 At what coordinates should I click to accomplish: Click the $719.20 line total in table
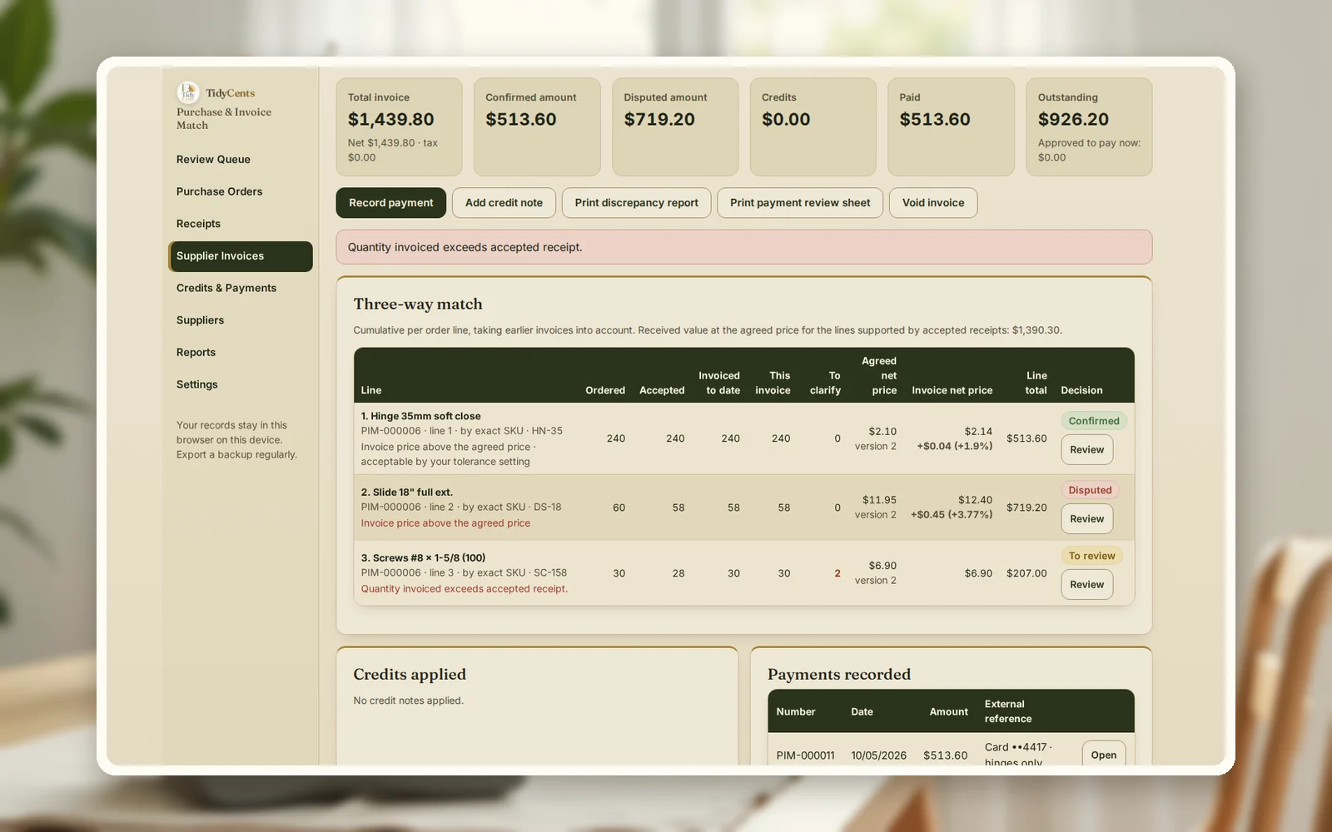(x=1026, y=508)
